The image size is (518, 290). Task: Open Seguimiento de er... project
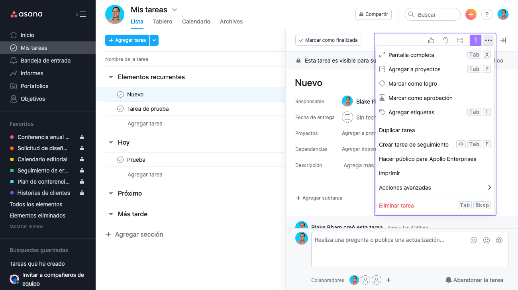pos(48,170)
